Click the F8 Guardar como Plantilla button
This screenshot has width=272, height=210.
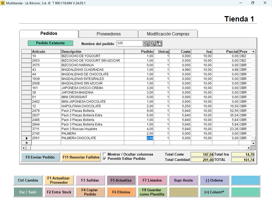point(152,192)
